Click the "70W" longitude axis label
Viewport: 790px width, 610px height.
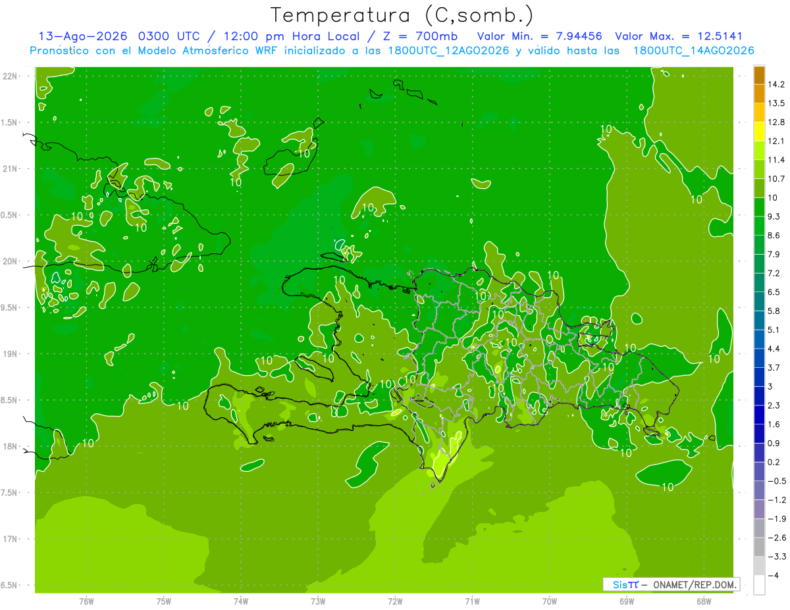549,601
